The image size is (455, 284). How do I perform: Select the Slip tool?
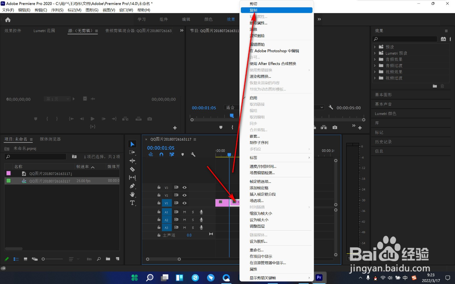(132, 177)
